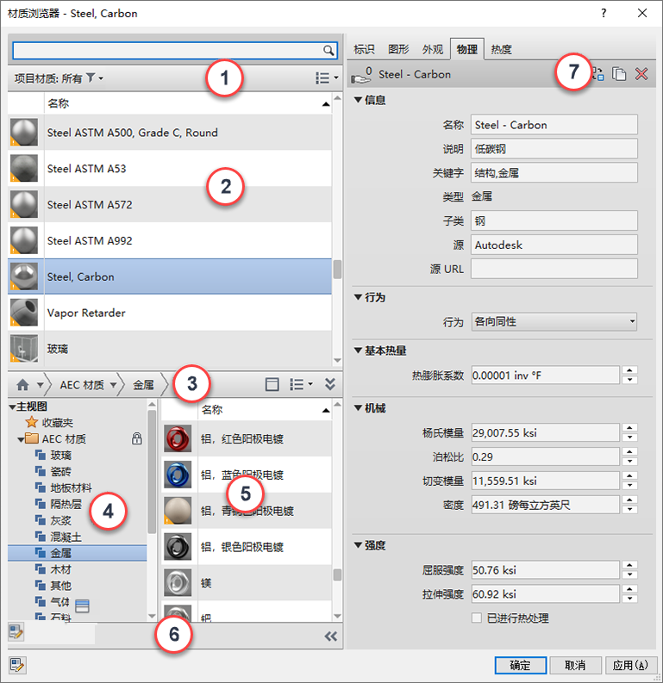Sort the project list by the 名称 header
The image size is (663, 683).
(x=188, y=103)
